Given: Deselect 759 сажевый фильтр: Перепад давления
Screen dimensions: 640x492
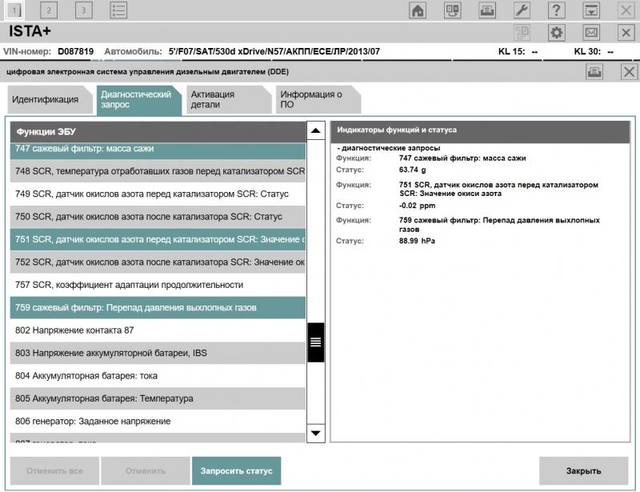Looking at the screenshot, I should click(158, 308).
